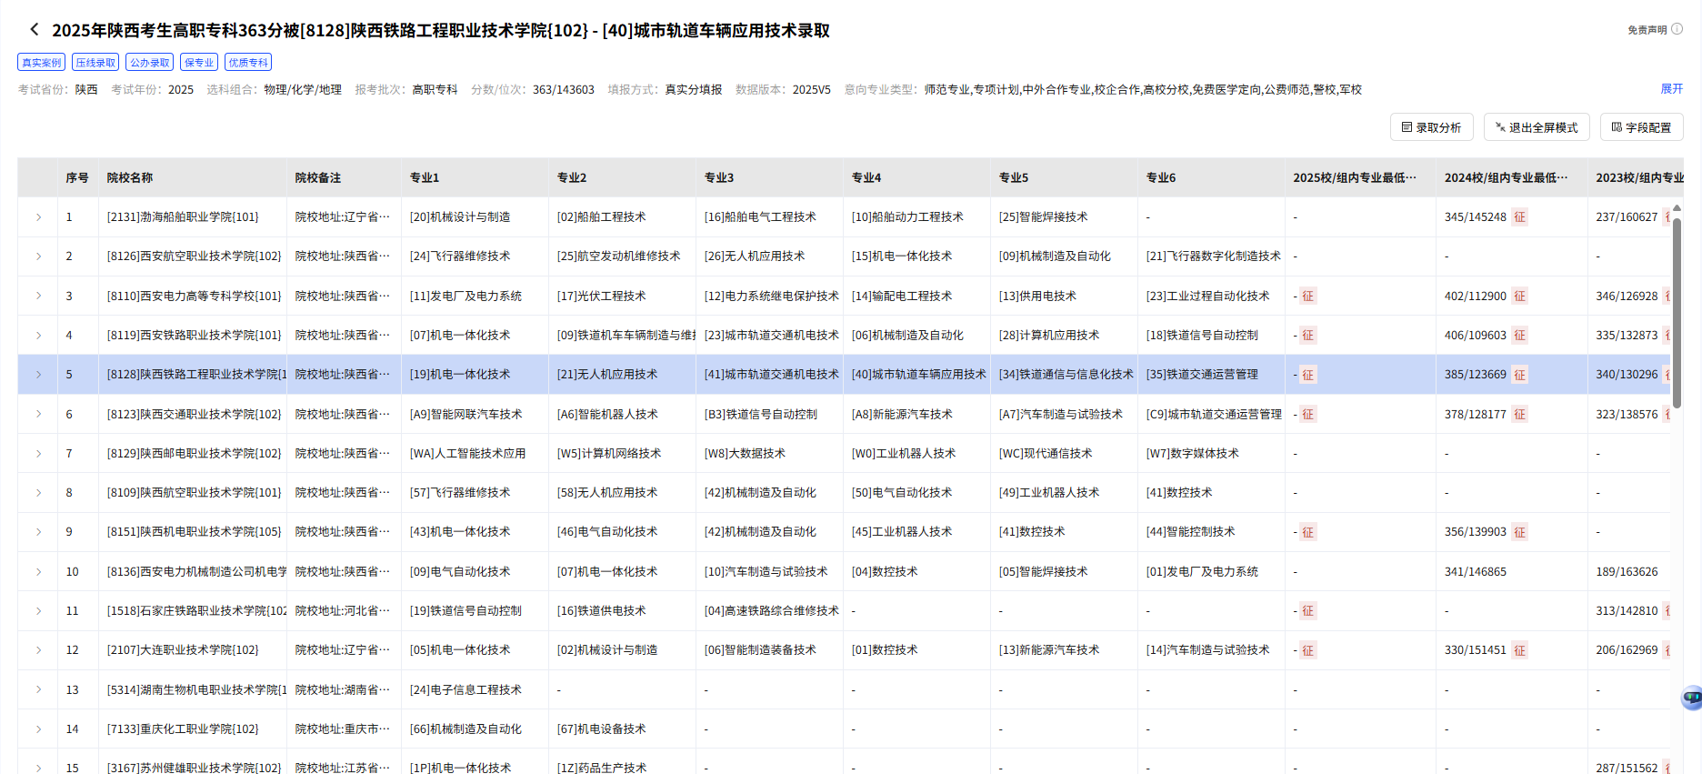
Task: Click the 公办录取 tag
Action: [x=149, y=62]
